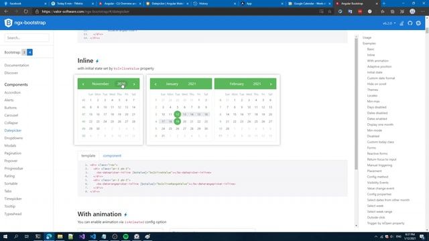Open the Datepicker component page
The image size is (429, 241).
[13, 131]
